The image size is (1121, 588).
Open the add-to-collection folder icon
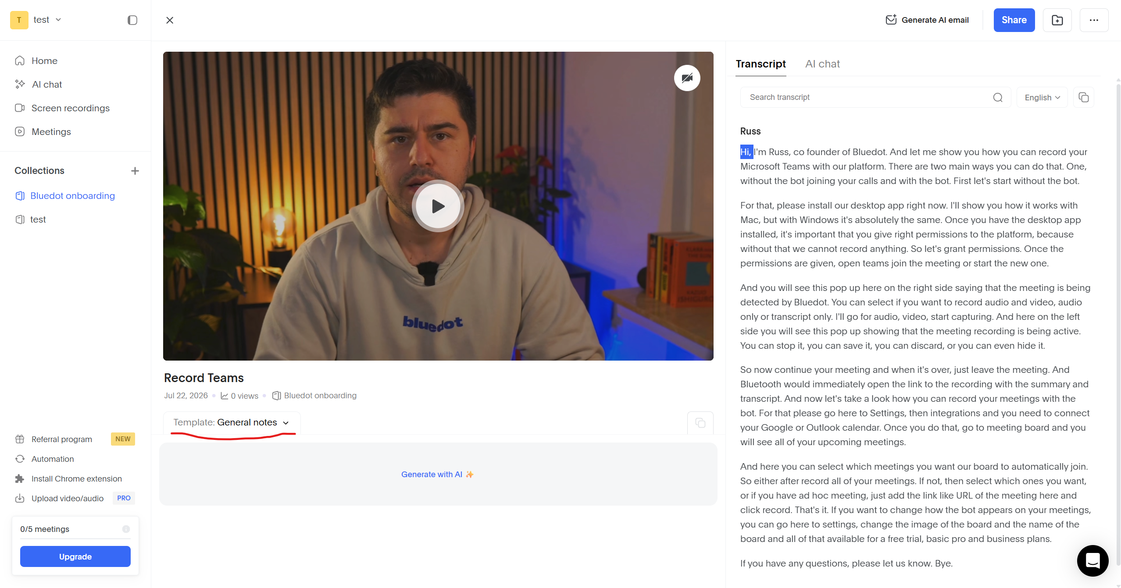pos(1057,20)
